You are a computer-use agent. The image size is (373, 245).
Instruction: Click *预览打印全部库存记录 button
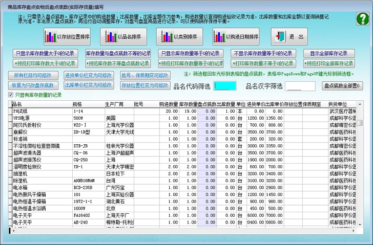(x=329, y=63)
